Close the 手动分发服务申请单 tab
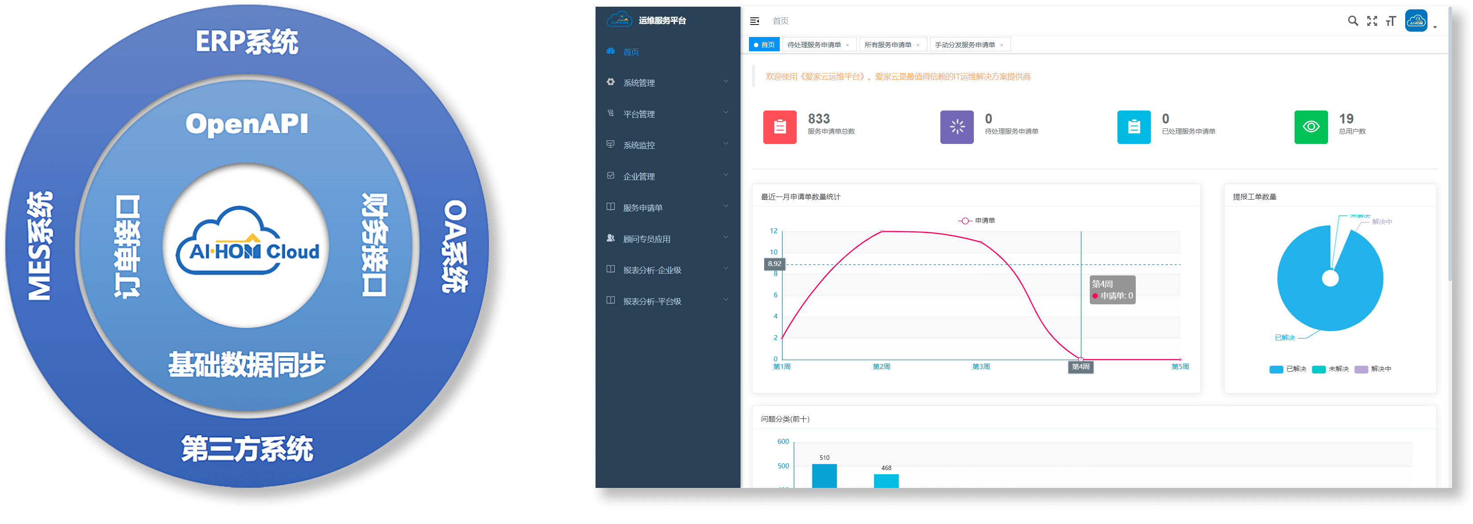1473x524 pixels. [x=1001, y=45]
